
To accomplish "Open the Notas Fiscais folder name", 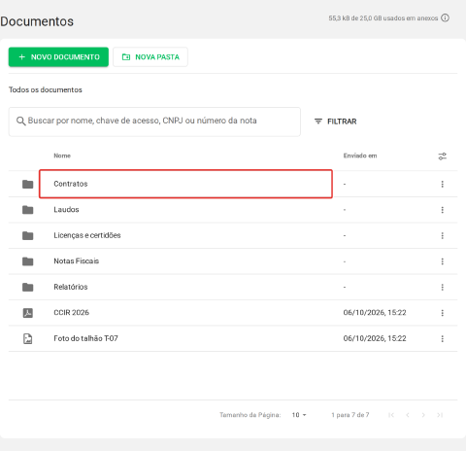I will click(77, 261).
